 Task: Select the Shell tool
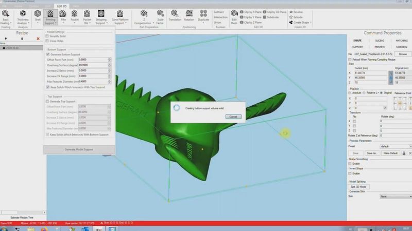pyautogui.click(x=38, y=15)
